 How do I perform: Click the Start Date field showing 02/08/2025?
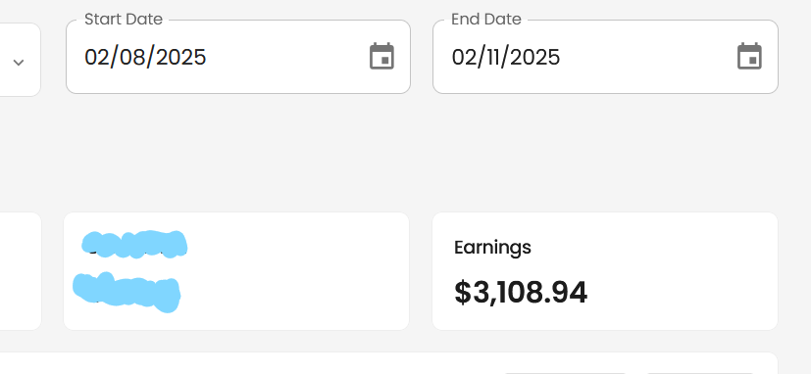tap(238, 57)
